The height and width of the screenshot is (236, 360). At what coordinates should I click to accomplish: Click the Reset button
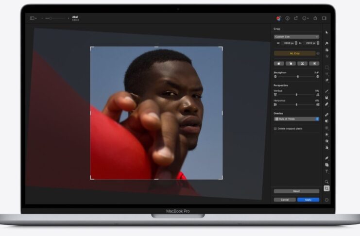[x=296, y=191]
